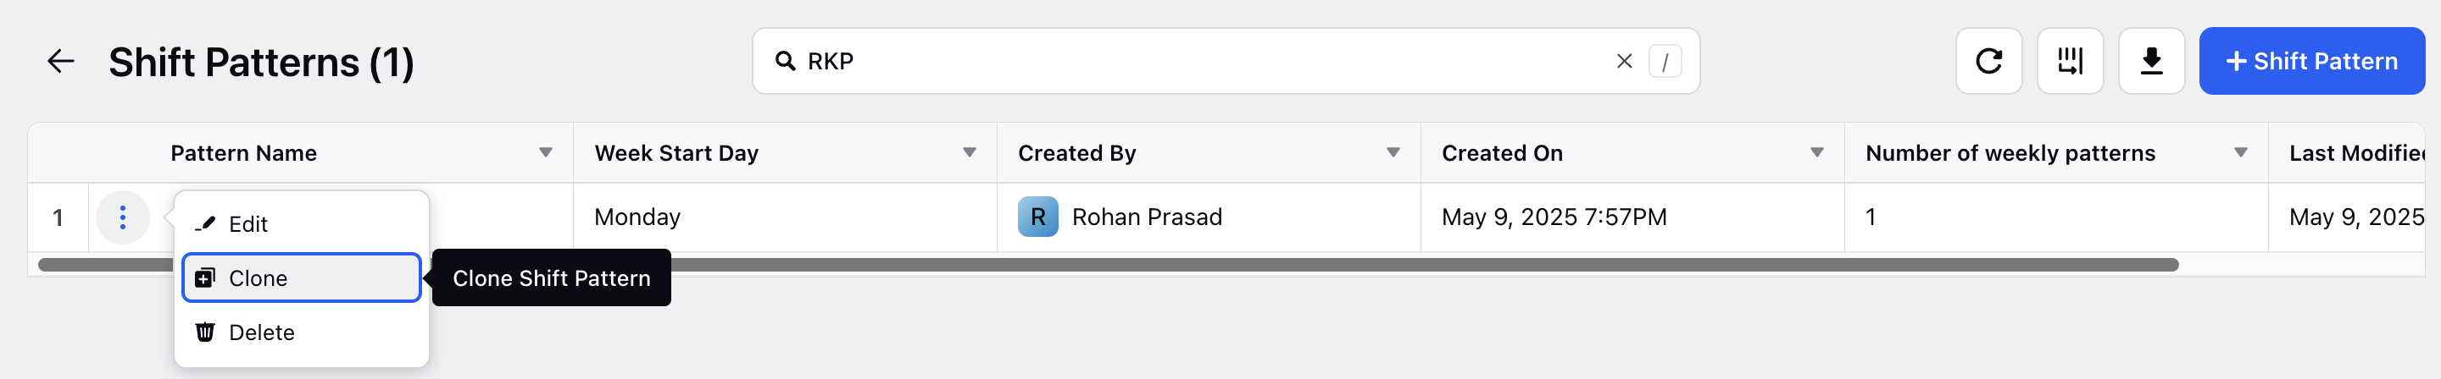Click the search magnifier icon
Screen dimensions: 2441x379
785,62
